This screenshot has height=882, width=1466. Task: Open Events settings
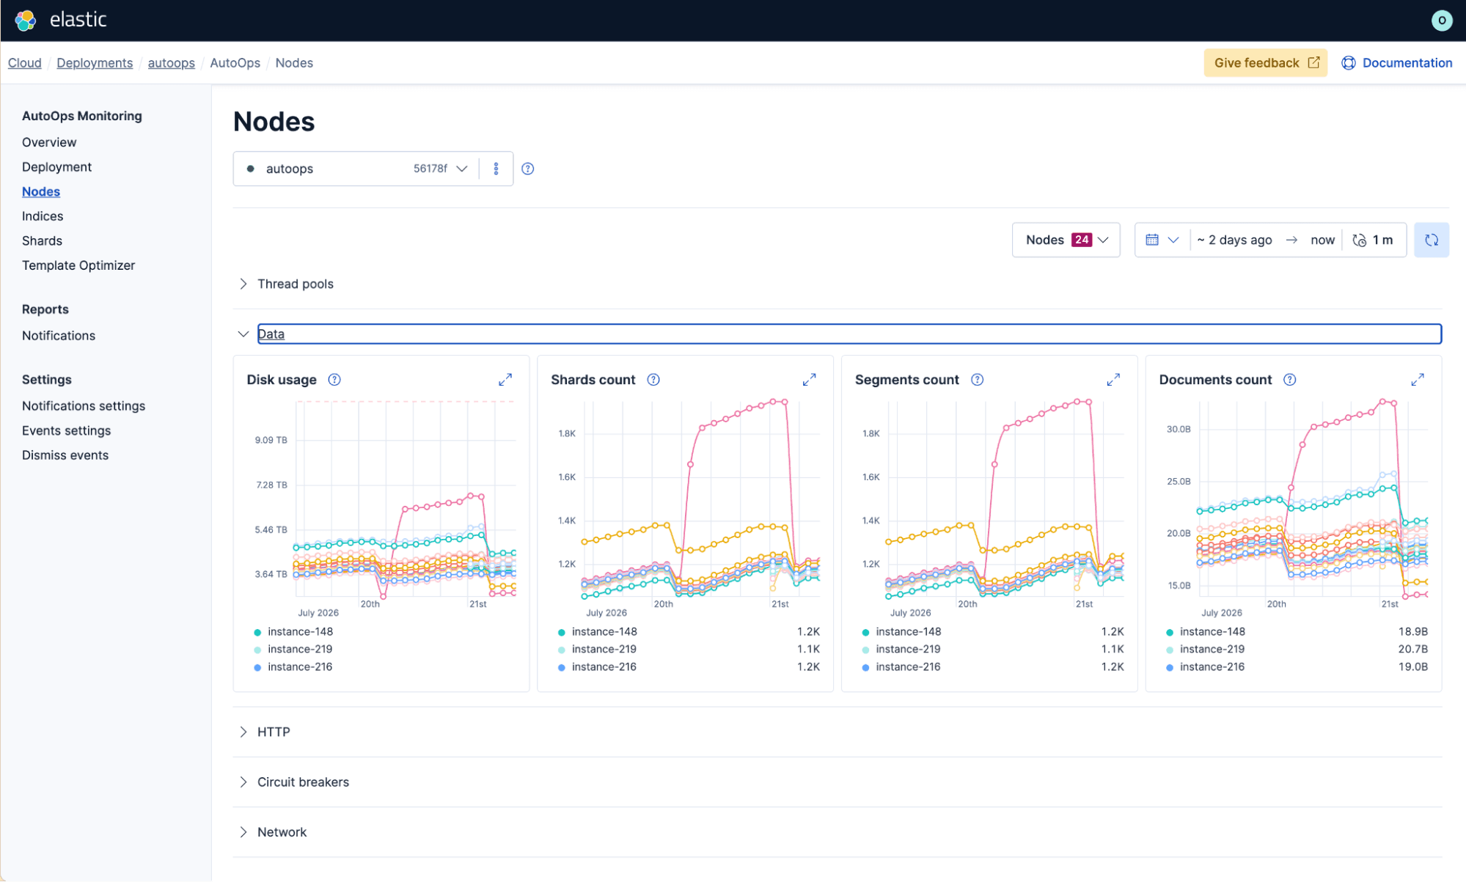tap(66, 431)
